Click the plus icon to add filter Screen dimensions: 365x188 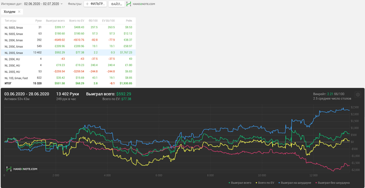87,4
